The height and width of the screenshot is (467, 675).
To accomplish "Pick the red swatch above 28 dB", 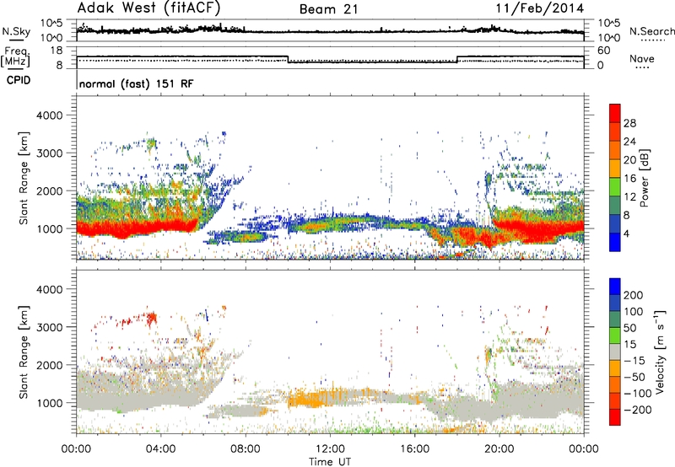I will click(615, 114).
